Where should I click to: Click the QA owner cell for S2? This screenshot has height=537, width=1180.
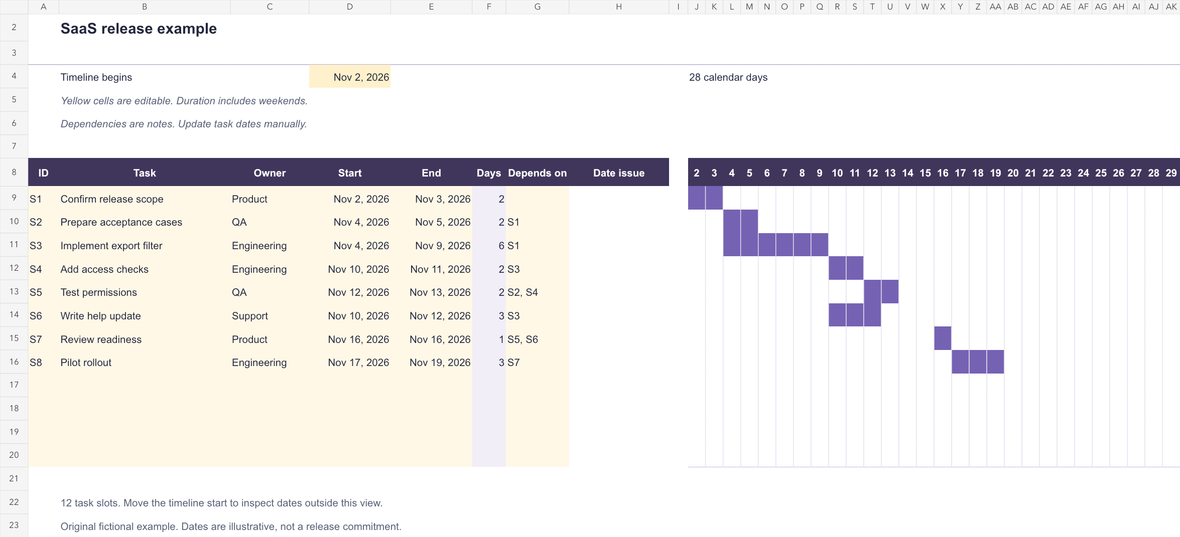tap(270, 222)
